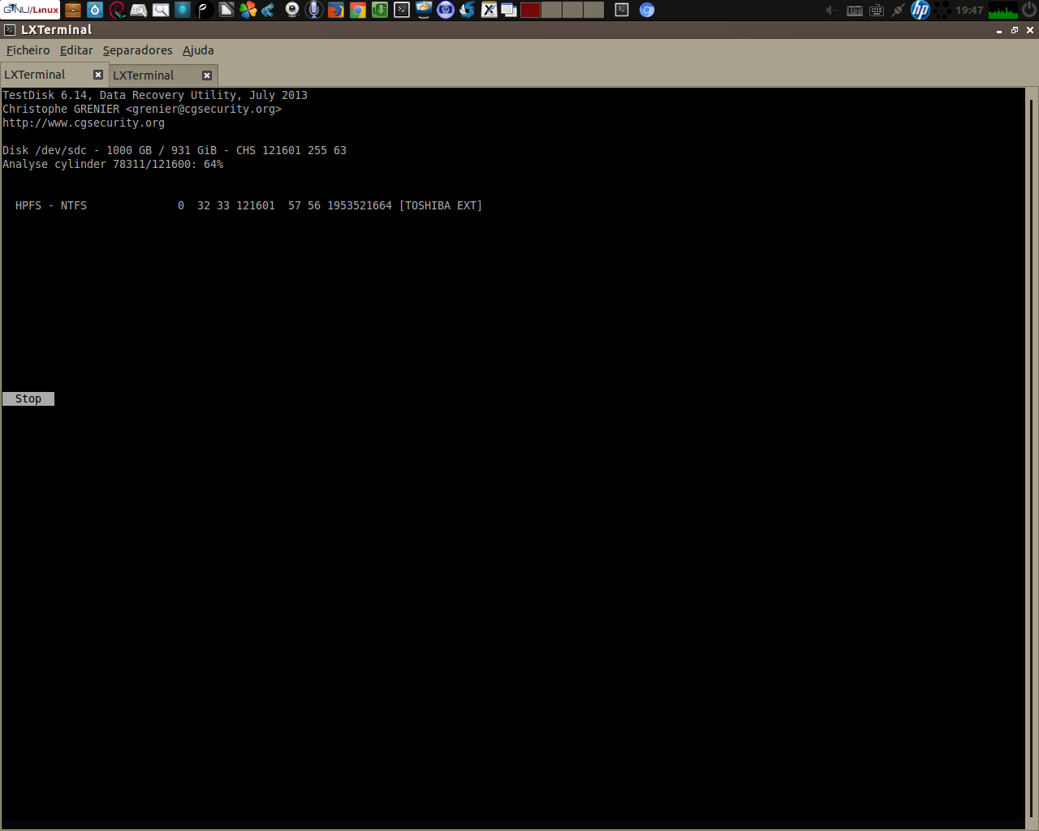
Task: Open the GNU/Linux main menu
Action: click(x=31, y=10)
